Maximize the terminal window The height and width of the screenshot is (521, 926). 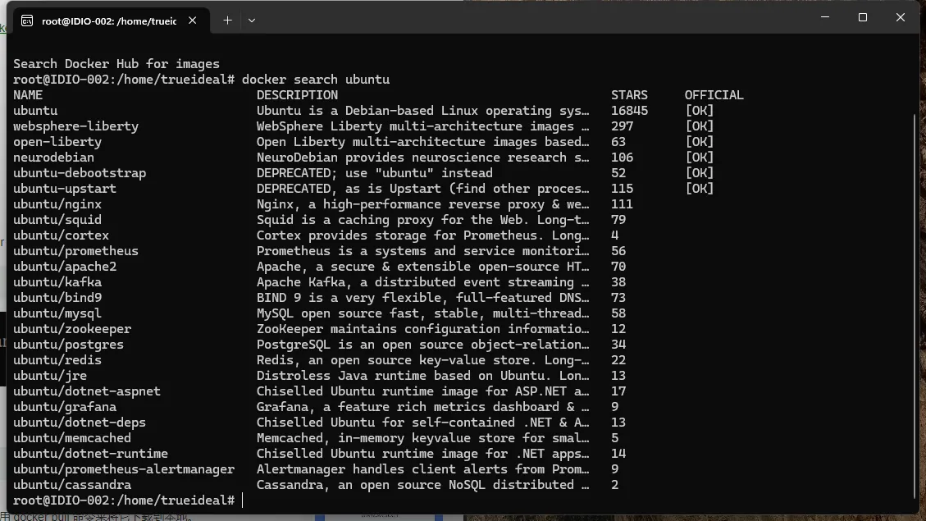863,17
